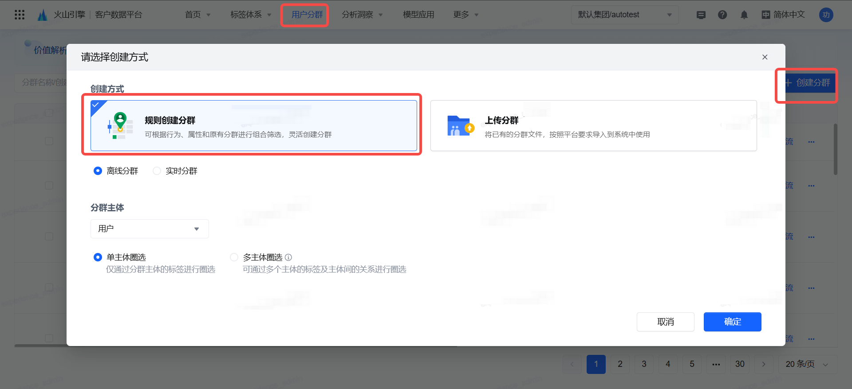The height and width of the screenshot is (389, 852).
Task: Click the upload segment folder icon
Action: 461,126
